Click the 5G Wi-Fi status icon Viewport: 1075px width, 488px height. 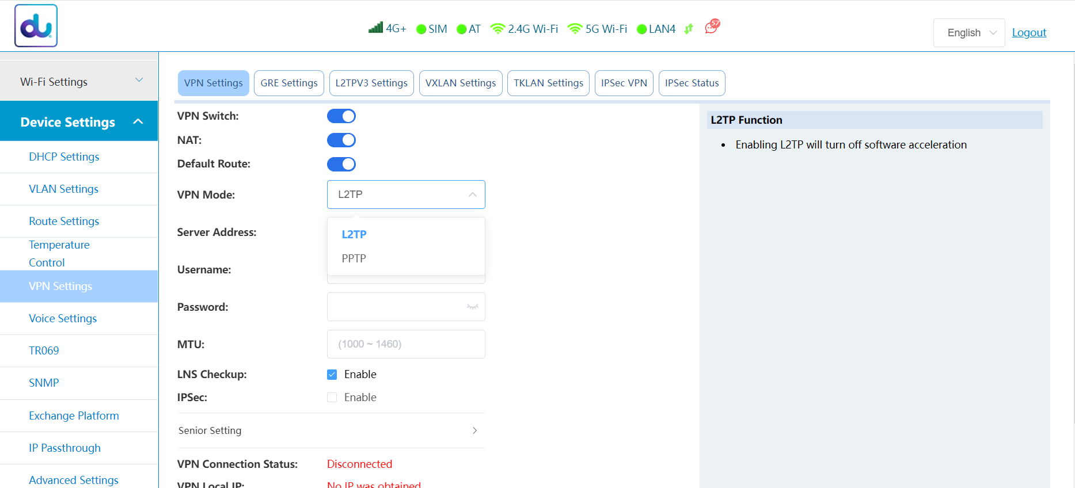575,29
